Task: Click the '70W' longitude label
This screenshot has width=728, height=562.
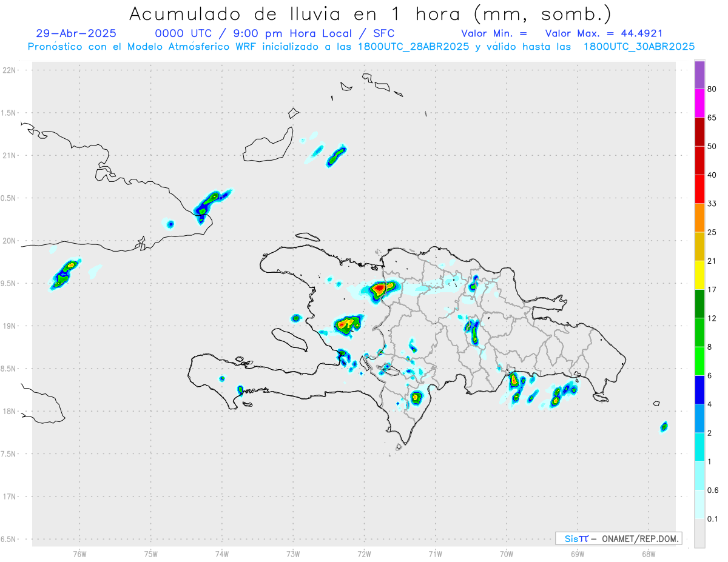Action: [507, 554]
